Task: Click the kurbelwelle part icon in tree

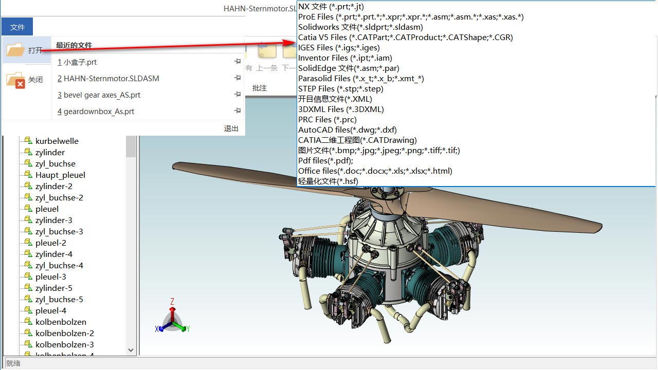Action: pyautogui.click(x=27, y=141)
